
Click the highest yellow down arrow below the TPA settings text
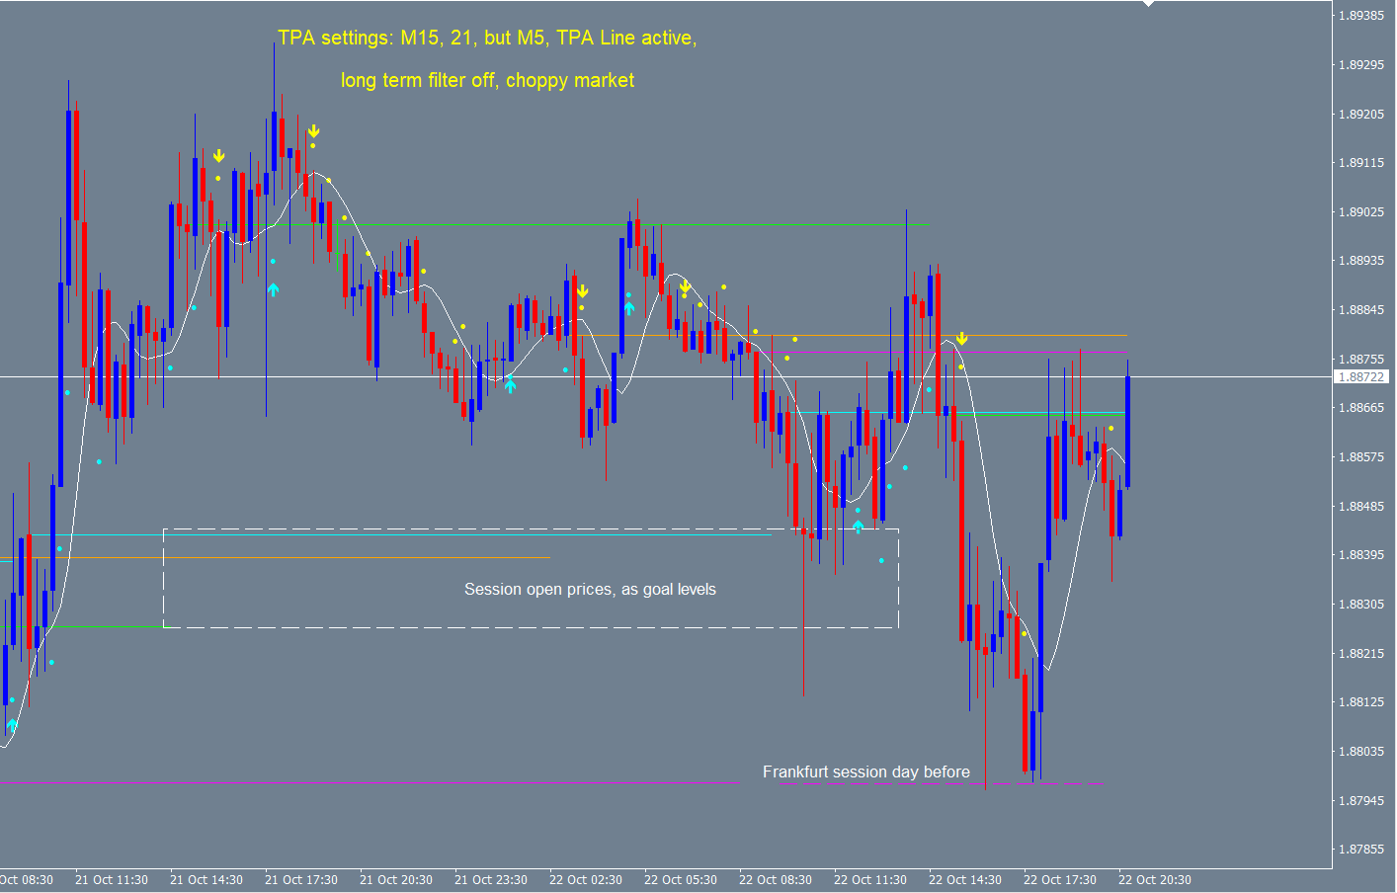point(313,131)
